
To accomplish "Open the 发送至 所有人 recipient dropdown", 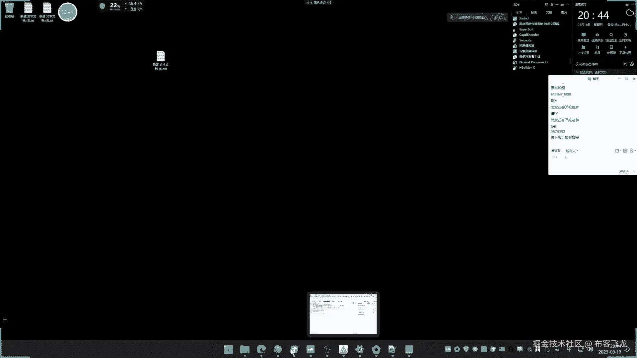I will pyautogui.click(x=572, y=151).
